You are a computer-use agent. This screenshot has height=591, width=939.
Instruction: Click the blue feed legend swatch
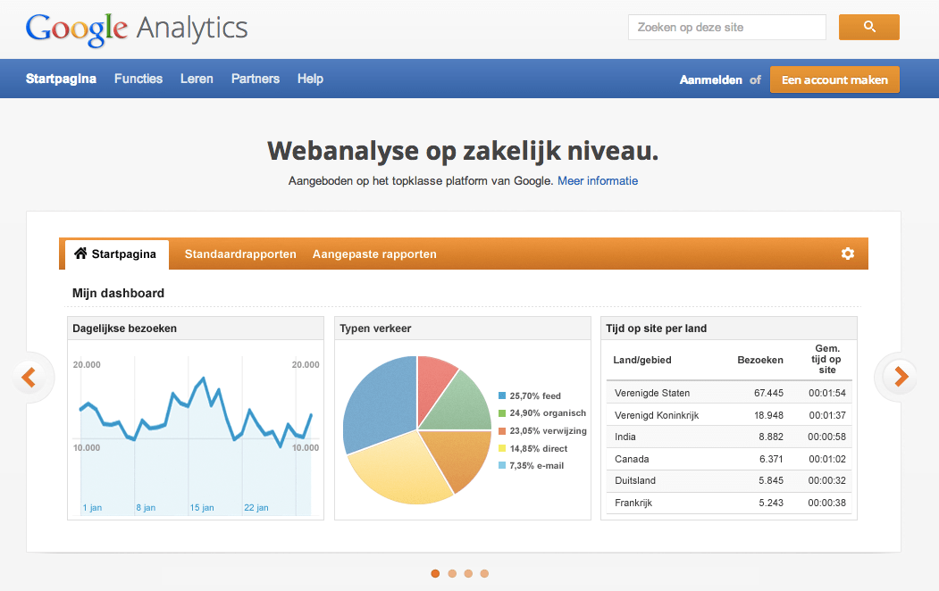(502, 395)
